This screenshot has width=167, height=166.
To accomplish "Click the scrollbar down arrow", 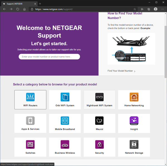I will point(165,164).
